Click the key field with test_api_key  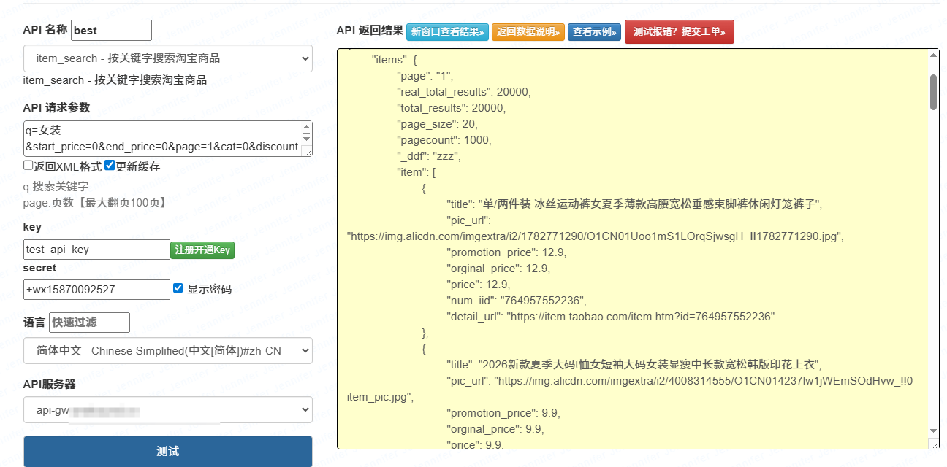click(96, 250)
